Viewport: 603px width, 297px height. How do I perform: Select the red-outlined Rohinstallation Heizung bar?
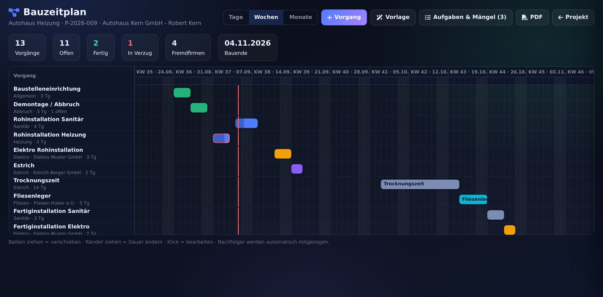click(x=221, y=138)
